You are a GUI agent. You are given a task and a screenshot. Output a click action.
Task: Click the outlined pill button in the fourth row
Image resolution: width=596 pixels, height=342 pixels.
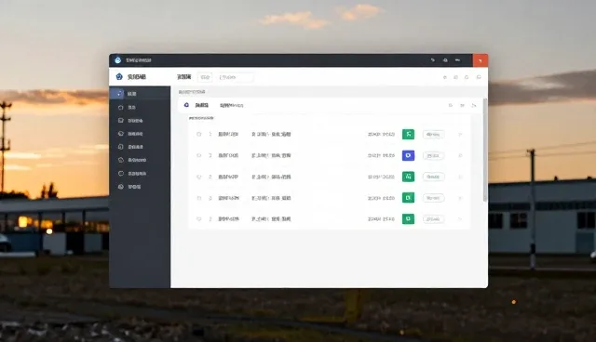(433, 198)
